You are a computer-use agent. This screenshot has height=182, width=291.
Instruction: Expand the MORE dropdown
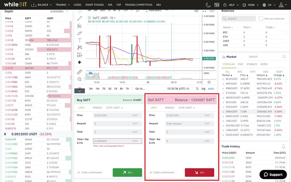pos(251,5)
